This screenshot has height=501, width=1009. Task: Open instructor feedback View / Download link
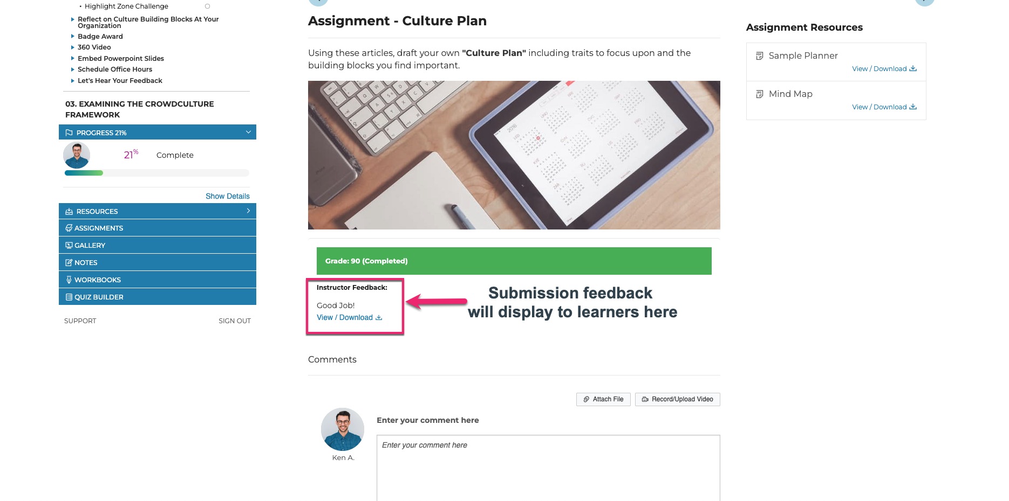coord(349,318)
